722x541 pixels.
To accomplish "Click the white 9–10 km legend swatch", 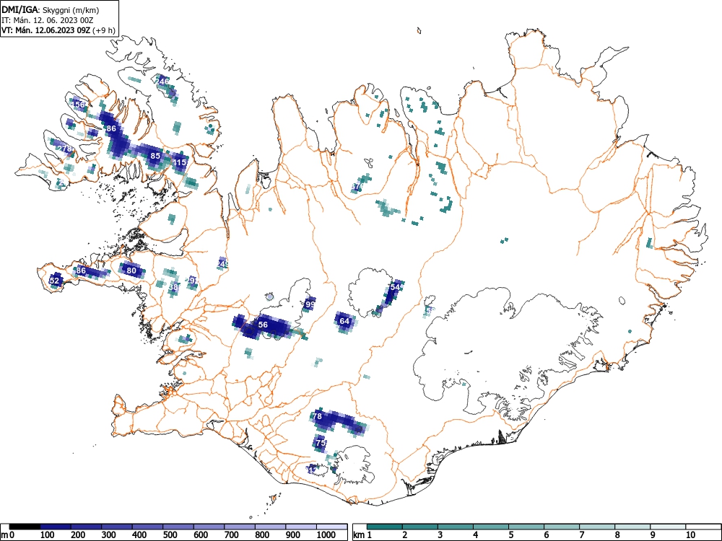I will (668, 527).
